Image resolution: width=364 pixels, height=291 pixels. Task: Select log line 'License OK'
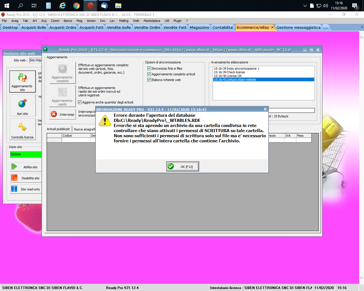264,76
